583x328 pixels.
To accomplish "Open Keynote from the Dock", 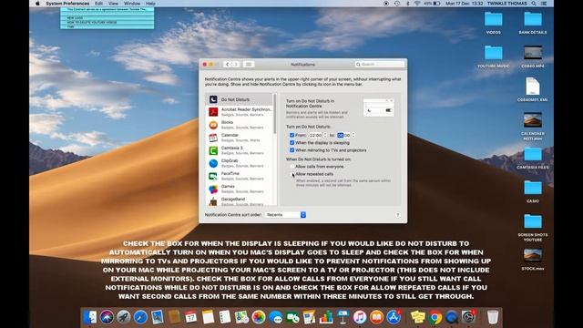I will [x=343, y=317].
